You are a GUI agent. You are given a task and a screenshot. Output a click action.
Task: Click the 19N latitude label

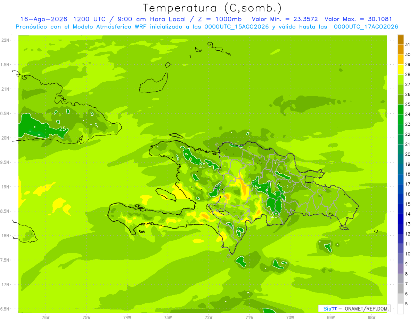pos(6,187)
